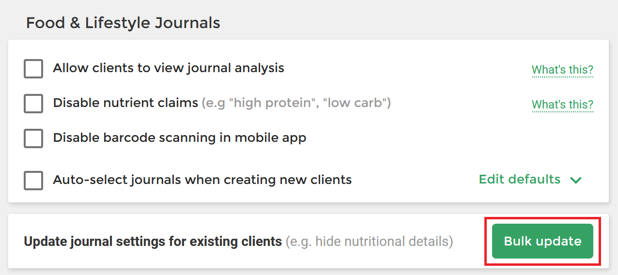Click the 'Allow clients to view journal analysis' label
The height and width of the screenshot is (275, 618).
[x=169, y=68]
